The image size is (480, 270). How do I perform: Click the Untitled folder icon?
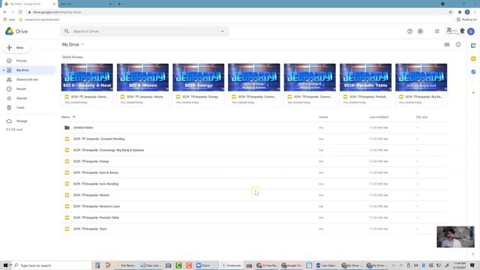(x=67, y=127)
